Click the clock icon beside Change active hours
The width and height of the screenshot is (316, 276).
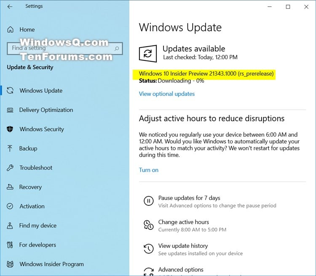coord(149,225)
